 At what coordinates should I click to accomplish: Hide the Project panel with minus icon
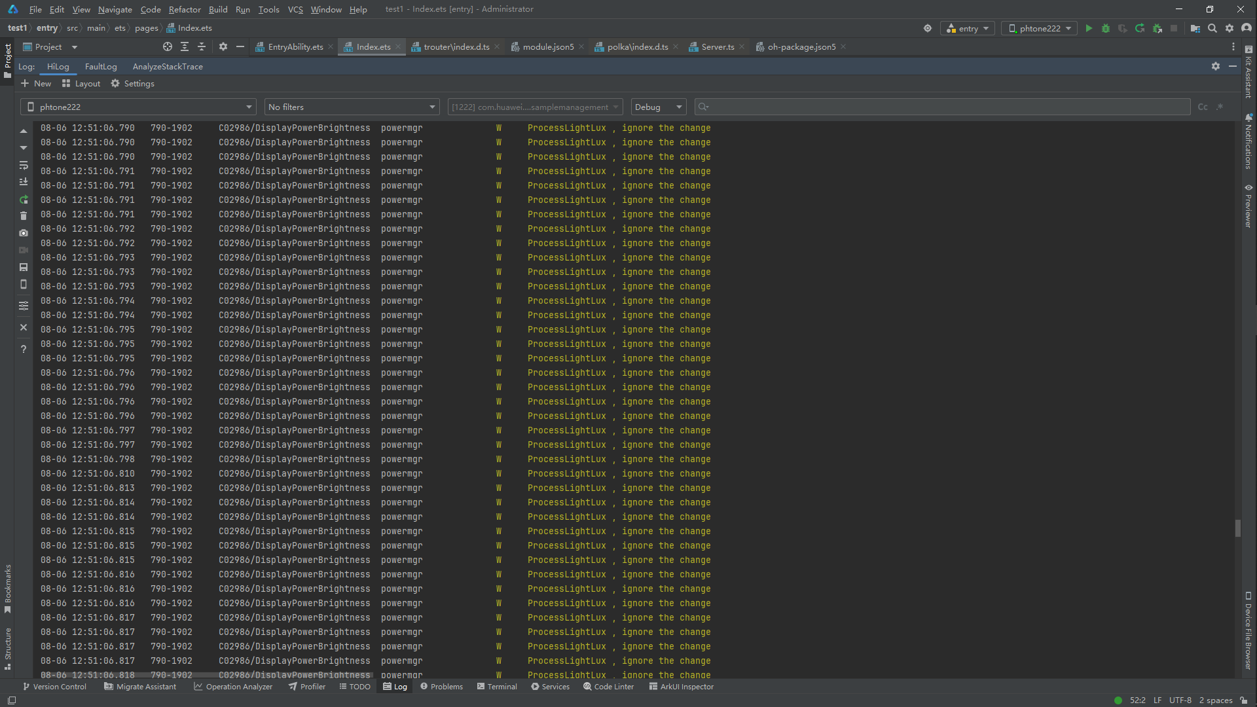[x=240, y=46]
